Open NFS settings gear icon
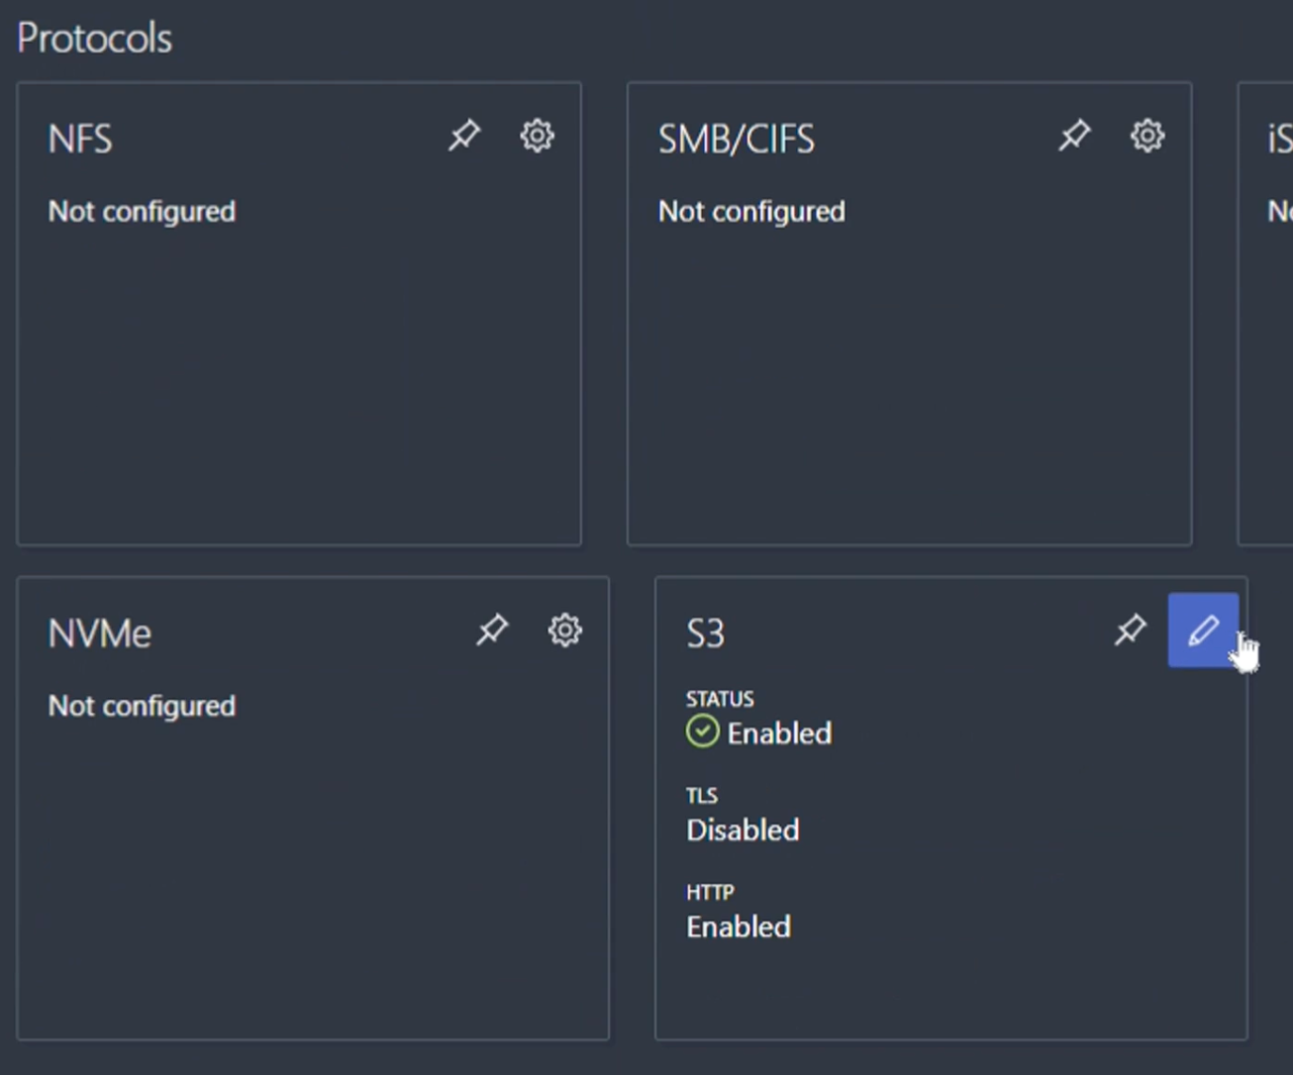Image resolution: width=1293 pixels, height=1075 pixels. point(537,136)
